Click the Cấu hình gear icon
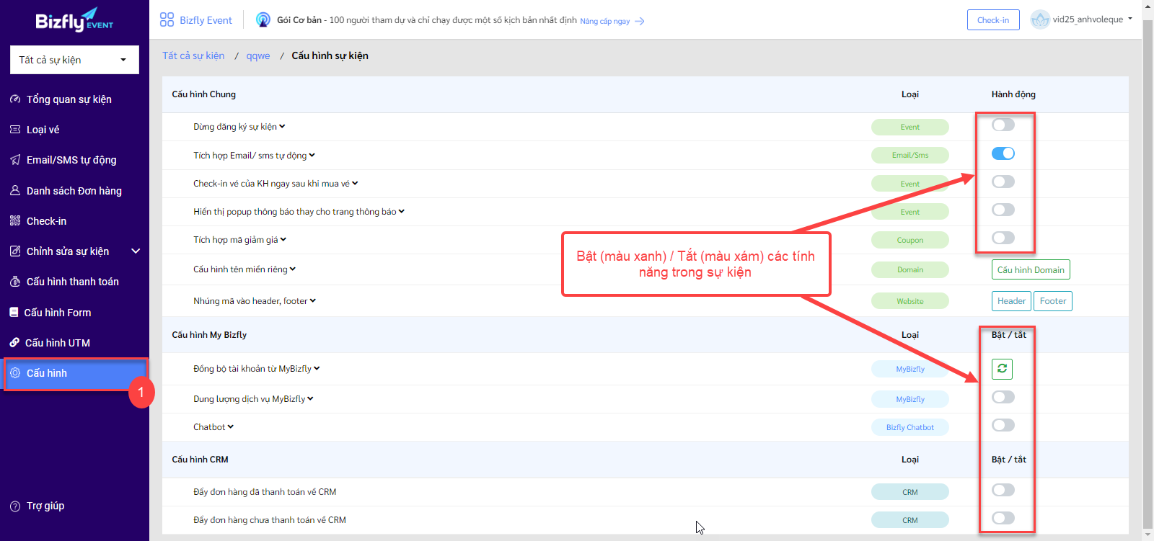Image resolution: width=1154 pixels, height=541 pixels. tap(15, 373)
